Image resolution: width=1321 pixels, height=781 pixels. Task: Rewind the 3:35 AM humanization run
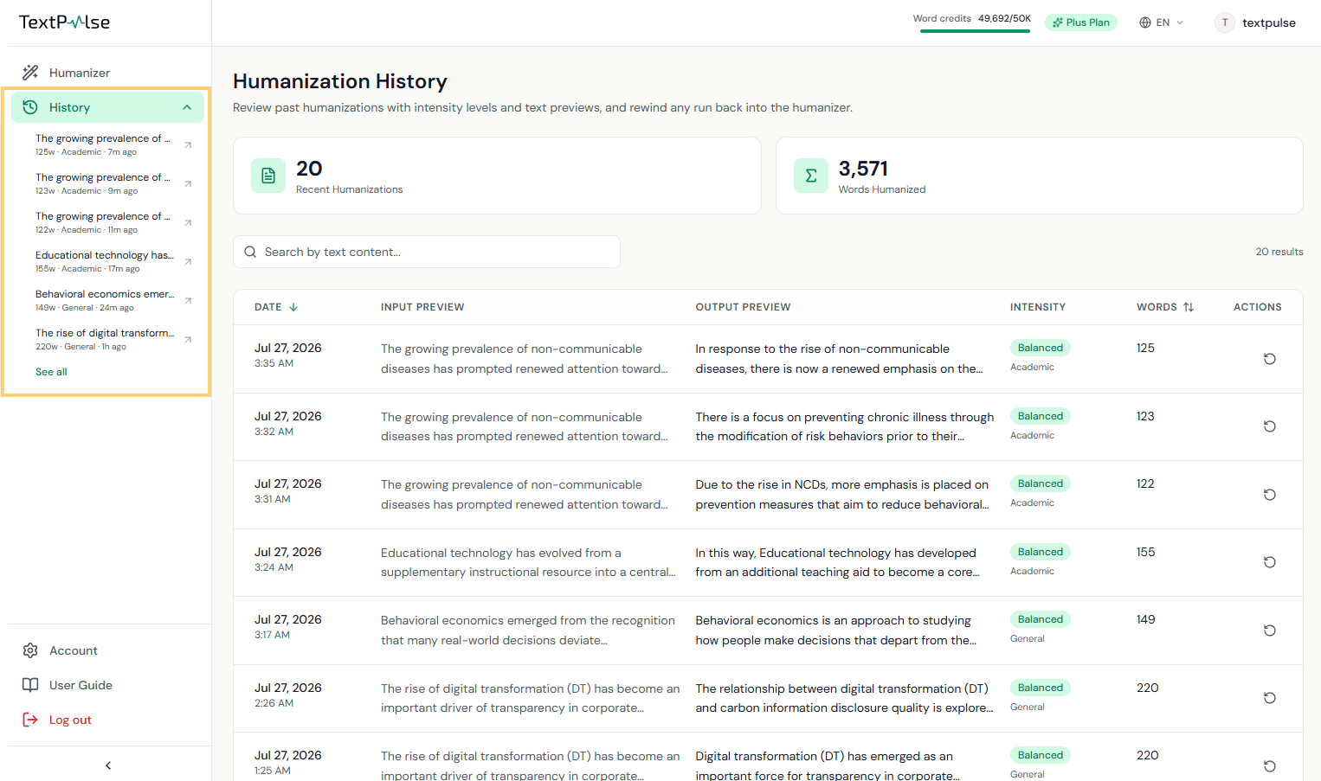1270,359
